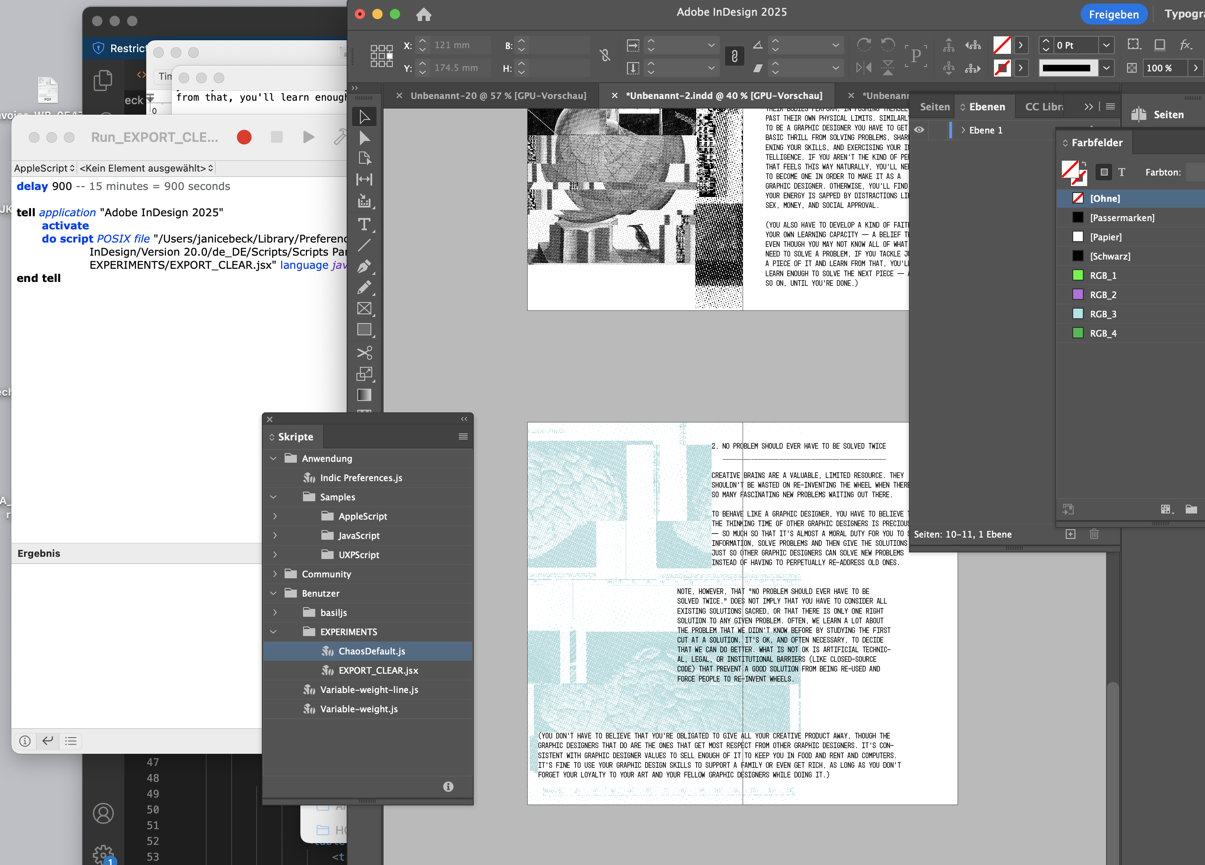1205x865 pixels.
Task: Select Indic Preferences.js script
Action: pos(367,478)
